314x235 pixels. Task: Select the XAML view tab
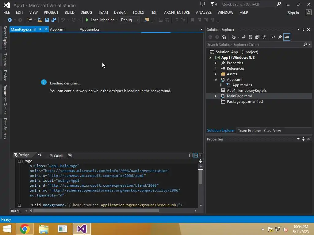pyautogui.click(x=56, y=156)
